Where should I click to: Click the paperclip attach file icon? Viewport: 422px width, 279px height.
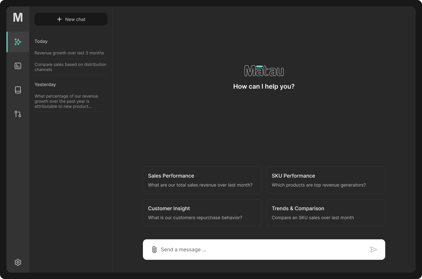[154, 250]
